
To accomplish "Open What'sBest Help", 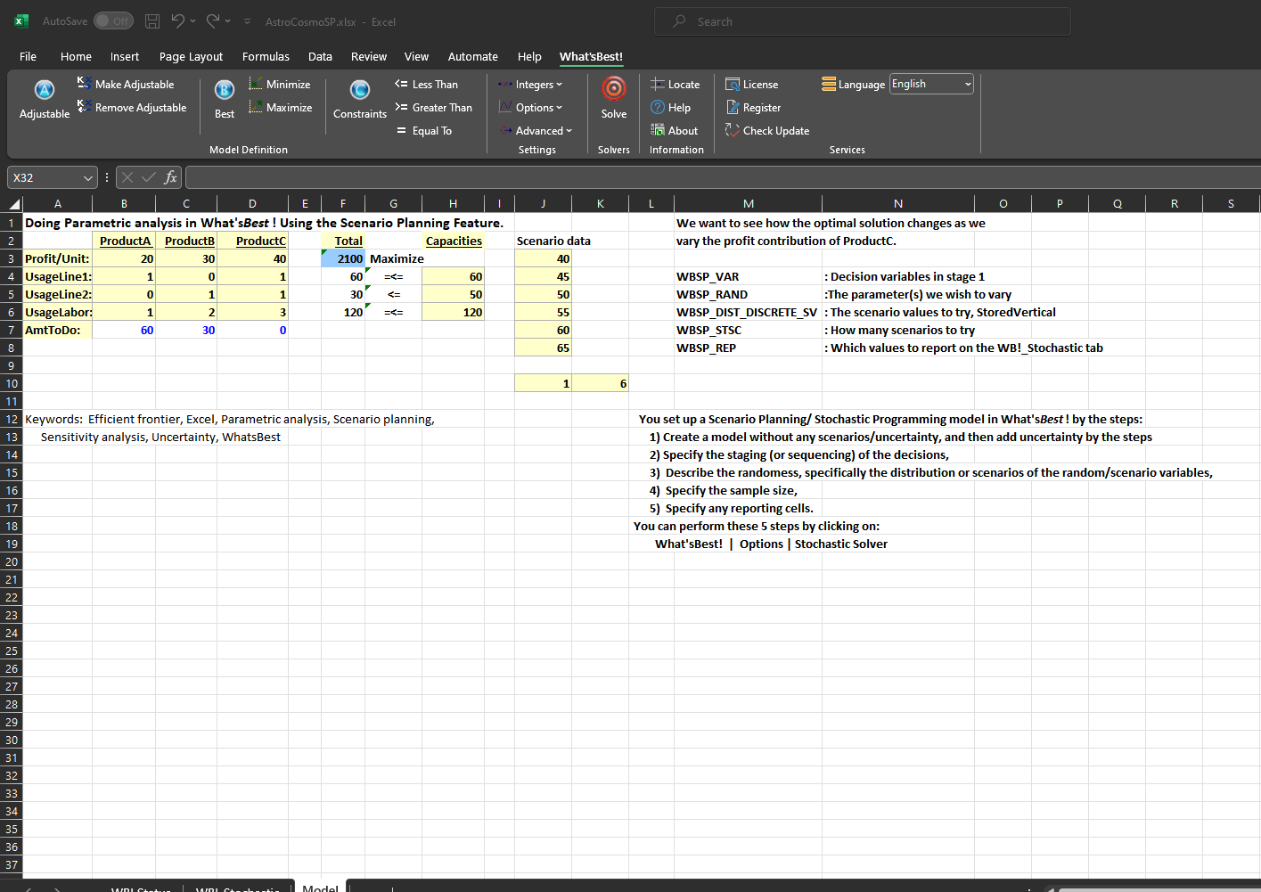I will (x=671, y=107).
